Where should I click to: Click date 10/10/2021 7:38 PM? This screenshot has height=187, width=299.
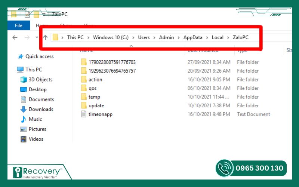209,106
